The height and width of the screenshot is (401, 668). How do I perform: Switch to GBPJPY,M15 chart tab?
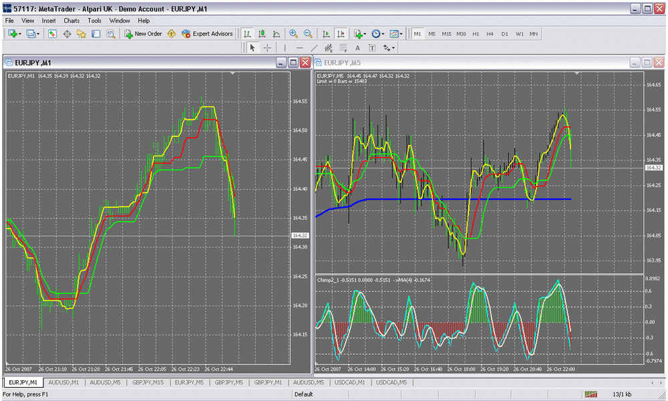tap(148, 382)
